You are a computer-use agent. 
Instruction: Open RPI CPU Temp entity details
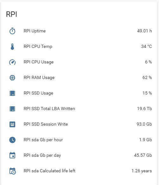pyautogui.click(x=38, y=46)
